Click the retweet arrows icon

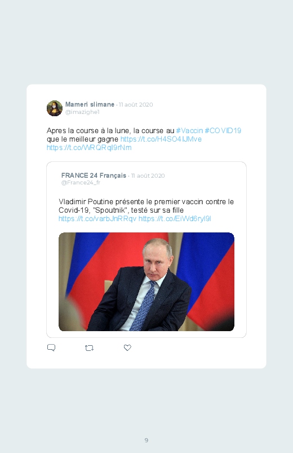coord(89,348)
